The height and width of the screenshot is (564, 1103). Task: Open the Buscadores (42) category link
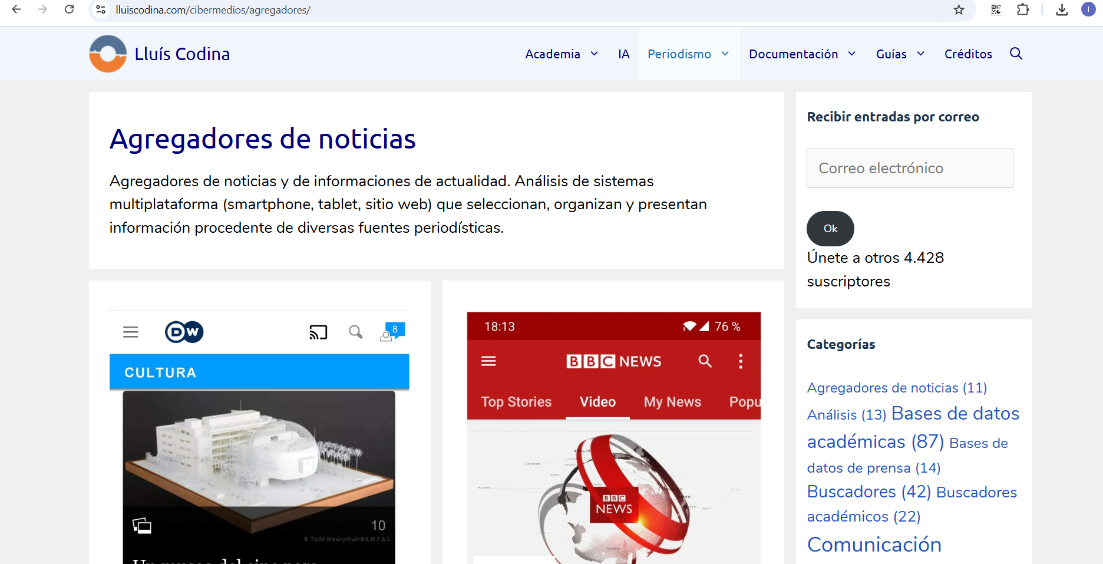click(868, 492)
